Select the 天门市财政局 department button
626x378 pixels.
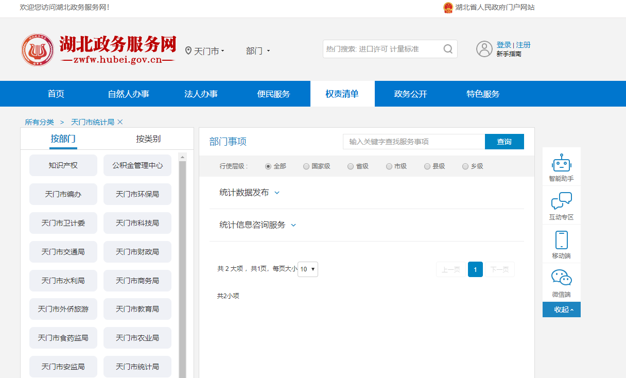tap(137, 252)
